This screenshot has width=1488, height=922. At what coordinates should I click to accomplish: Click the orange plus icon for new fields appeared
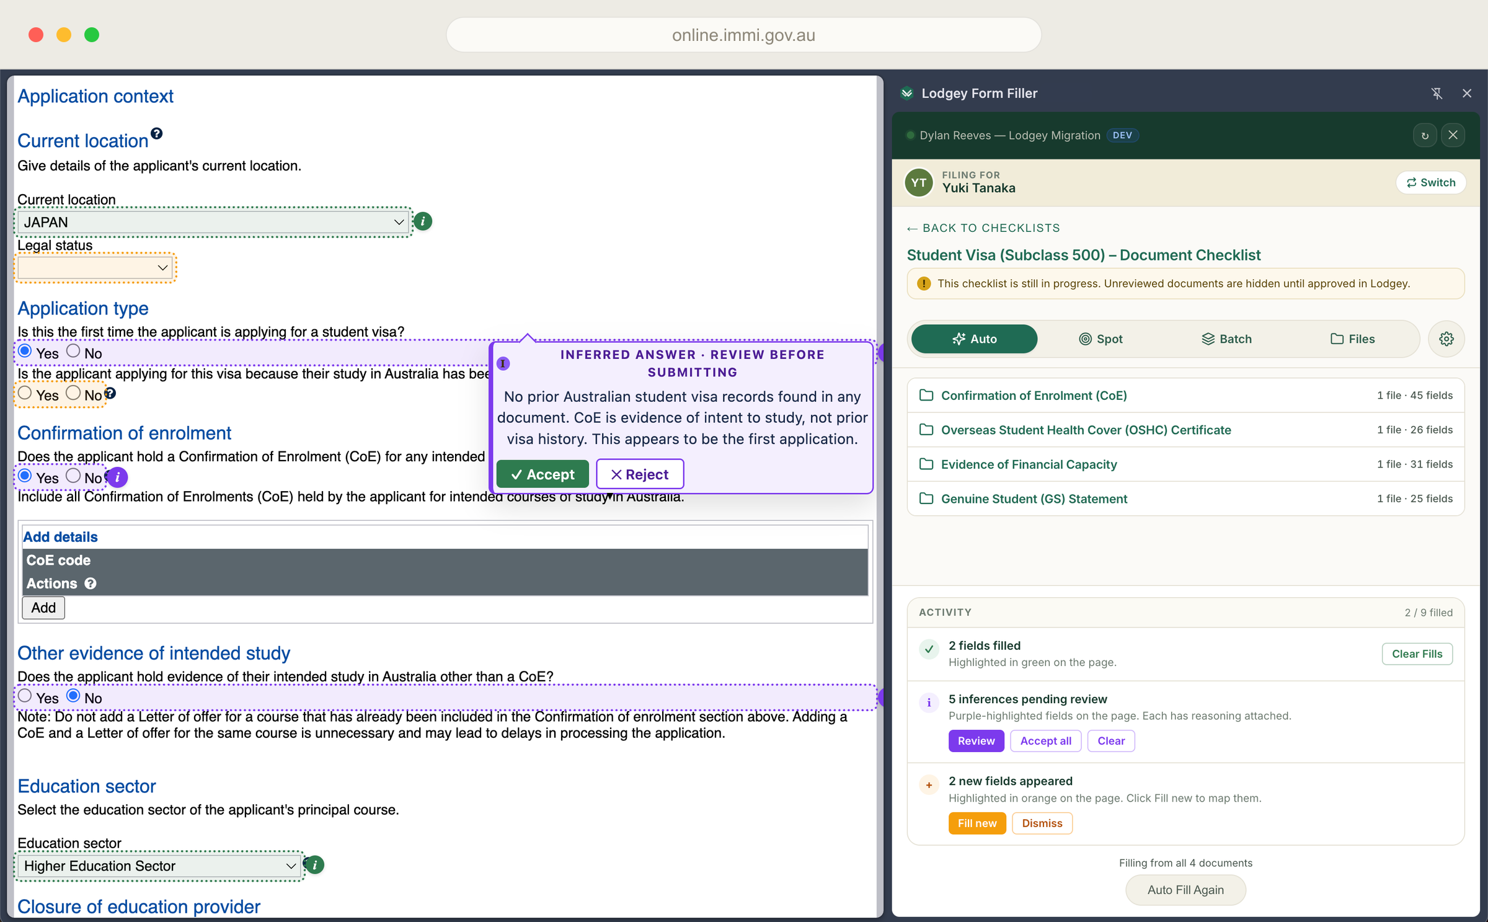click(929, 785)
